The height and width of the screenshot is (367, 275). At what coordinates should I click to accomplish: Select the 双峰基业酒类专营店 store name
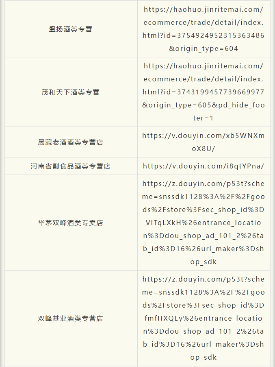pyautogui.click(x=71, y=318)
